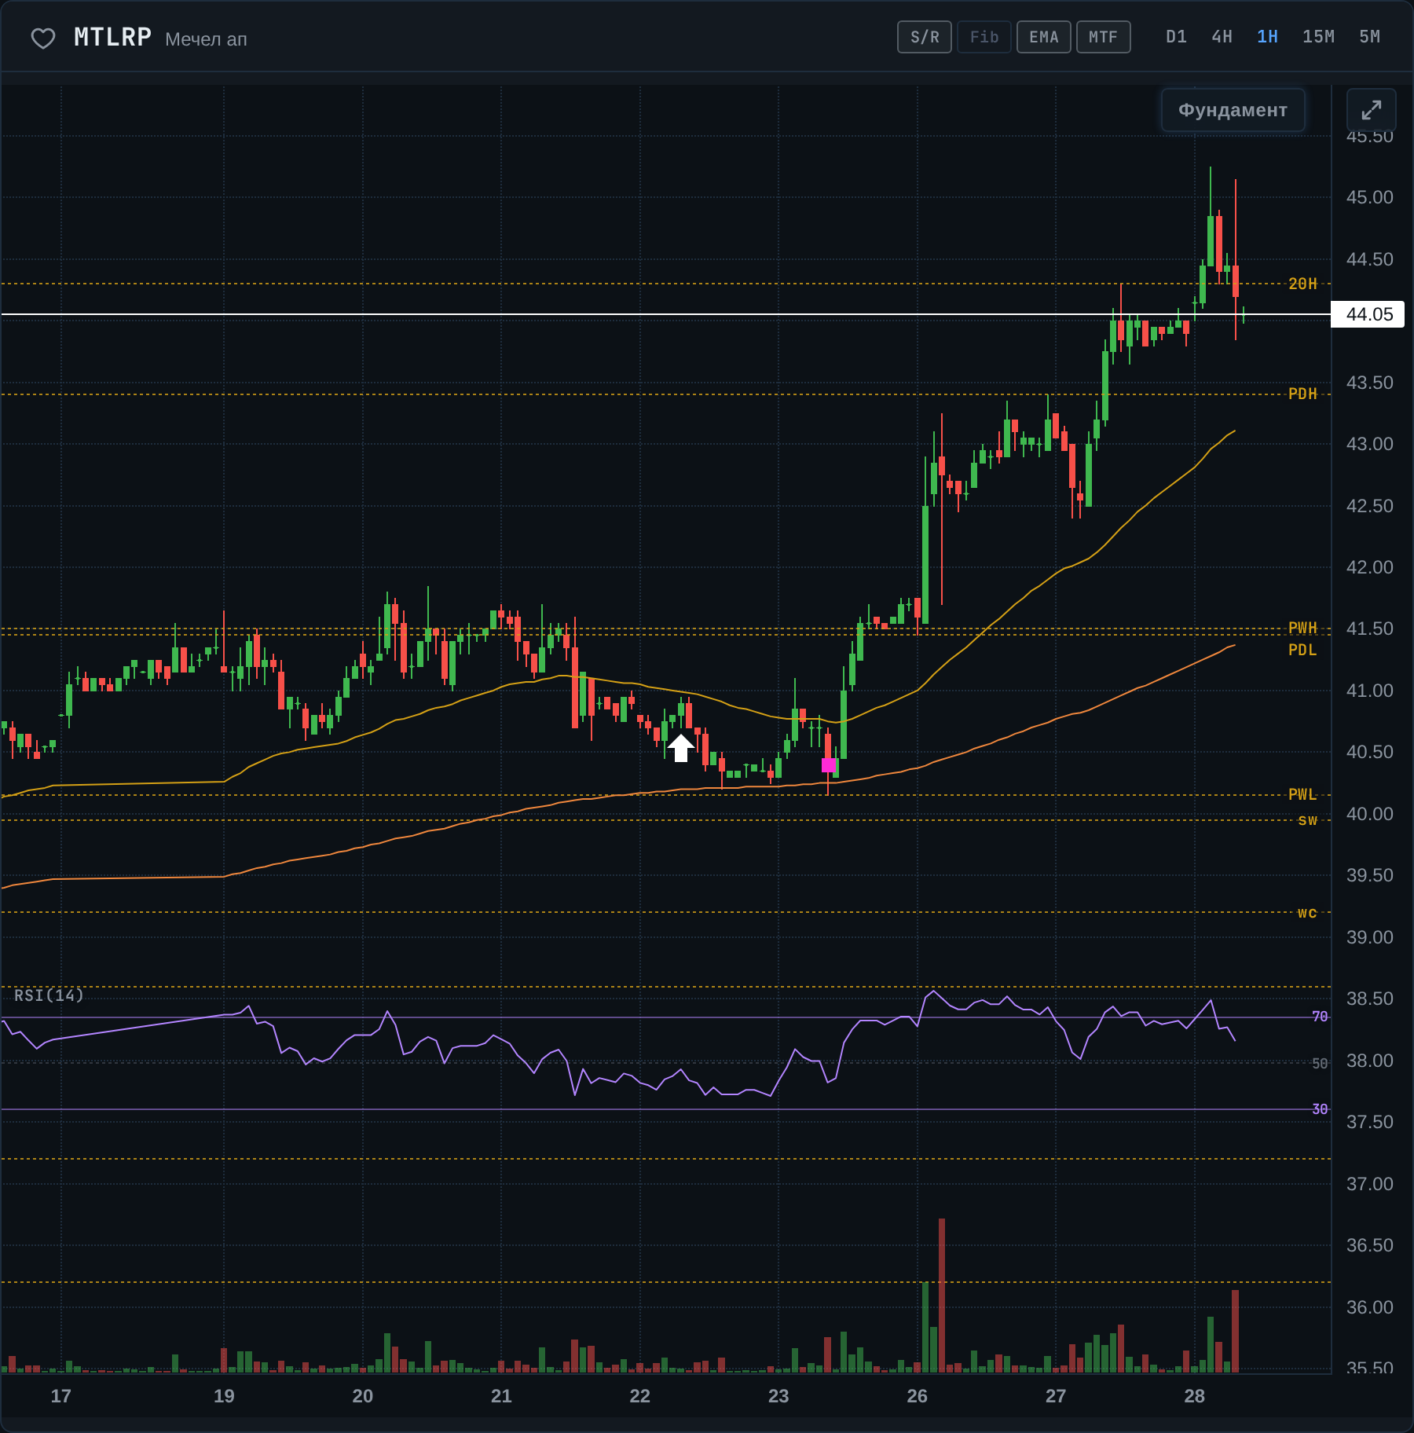
Task: Click the PDH level label
Action: [1302, 394]
